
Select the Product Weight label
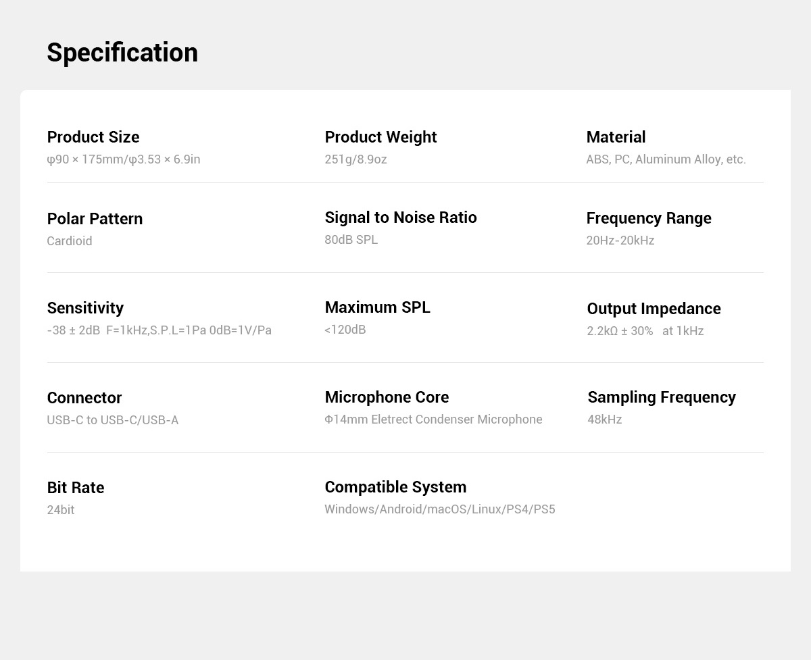pyautogui.click(x=380, y=137)
